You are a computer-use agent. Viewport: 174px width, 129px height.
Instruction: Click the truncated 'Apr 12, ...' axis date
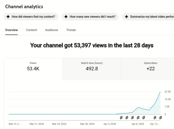(155, 124)
